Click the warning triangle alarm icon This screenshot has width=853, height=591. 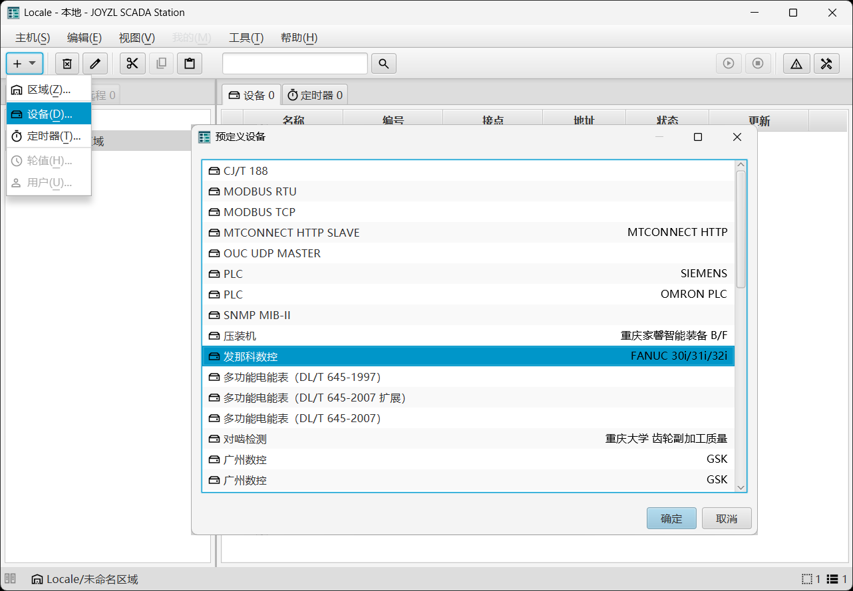[x=796, y=63]
